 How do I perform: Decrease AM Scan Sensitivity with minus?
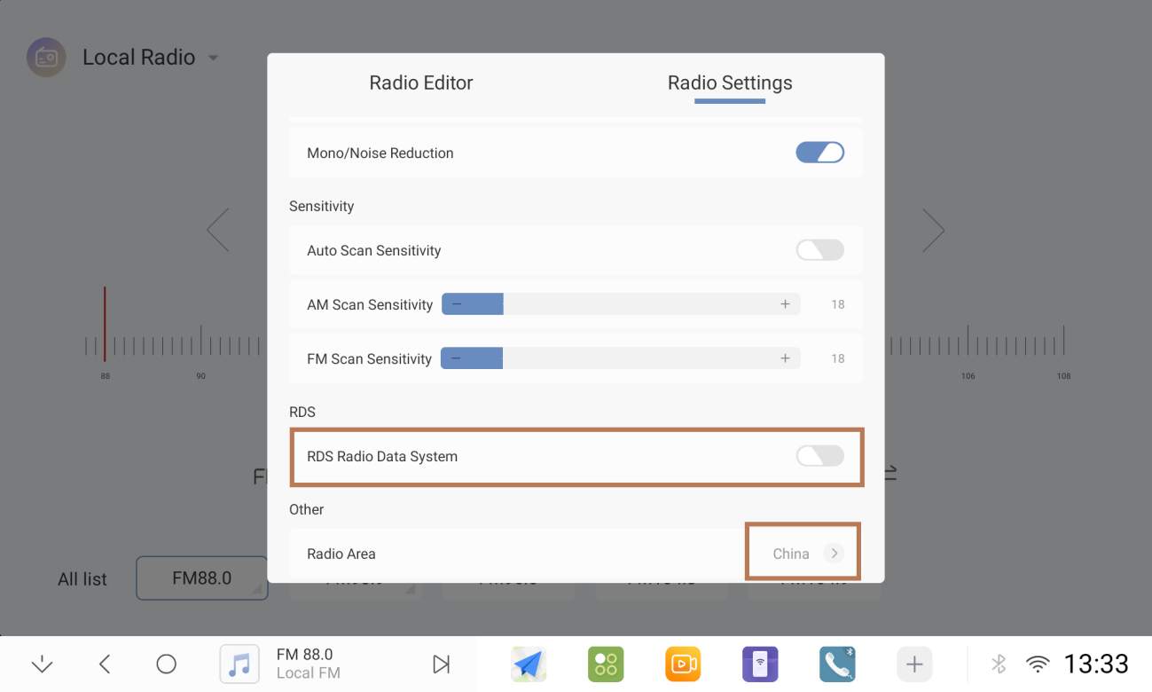[456, 304]
